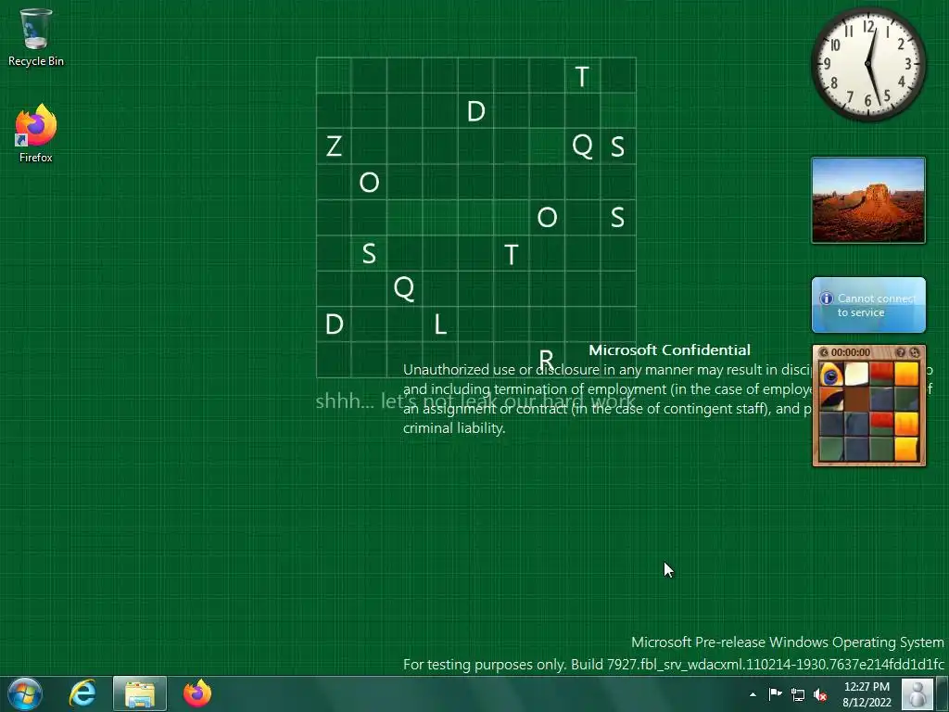The image size is (949, 712).
Task: Click the muted volume tray icon
Action: (x=821, y=694)
